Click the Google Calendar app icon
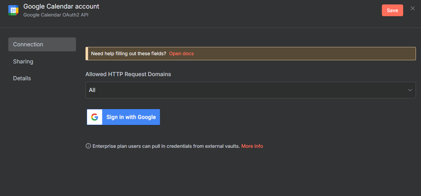This screenshot has height=196, width=421. [13, 10]
